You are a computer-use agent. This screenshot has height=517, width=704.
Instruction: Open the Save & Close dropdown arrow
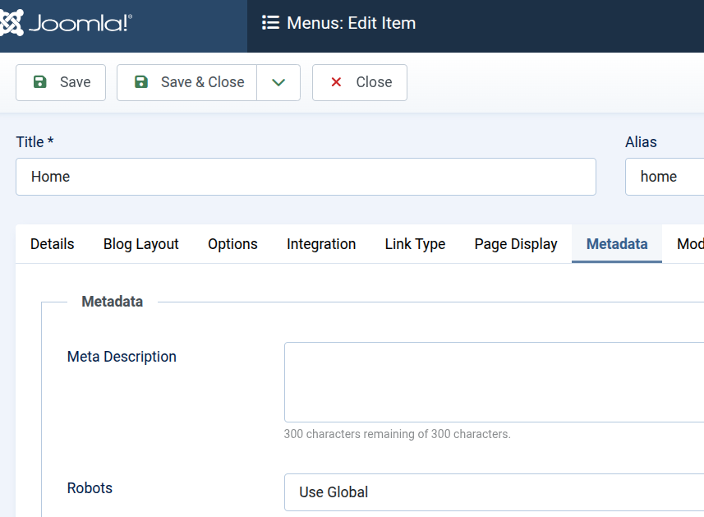click(x=278, y=82)
